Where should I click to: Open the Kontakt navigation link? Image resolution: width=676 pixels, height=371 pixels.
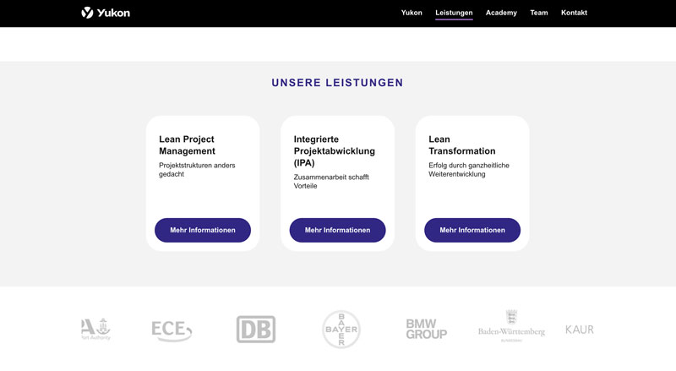pyautogui.click(x=574, y=13)
